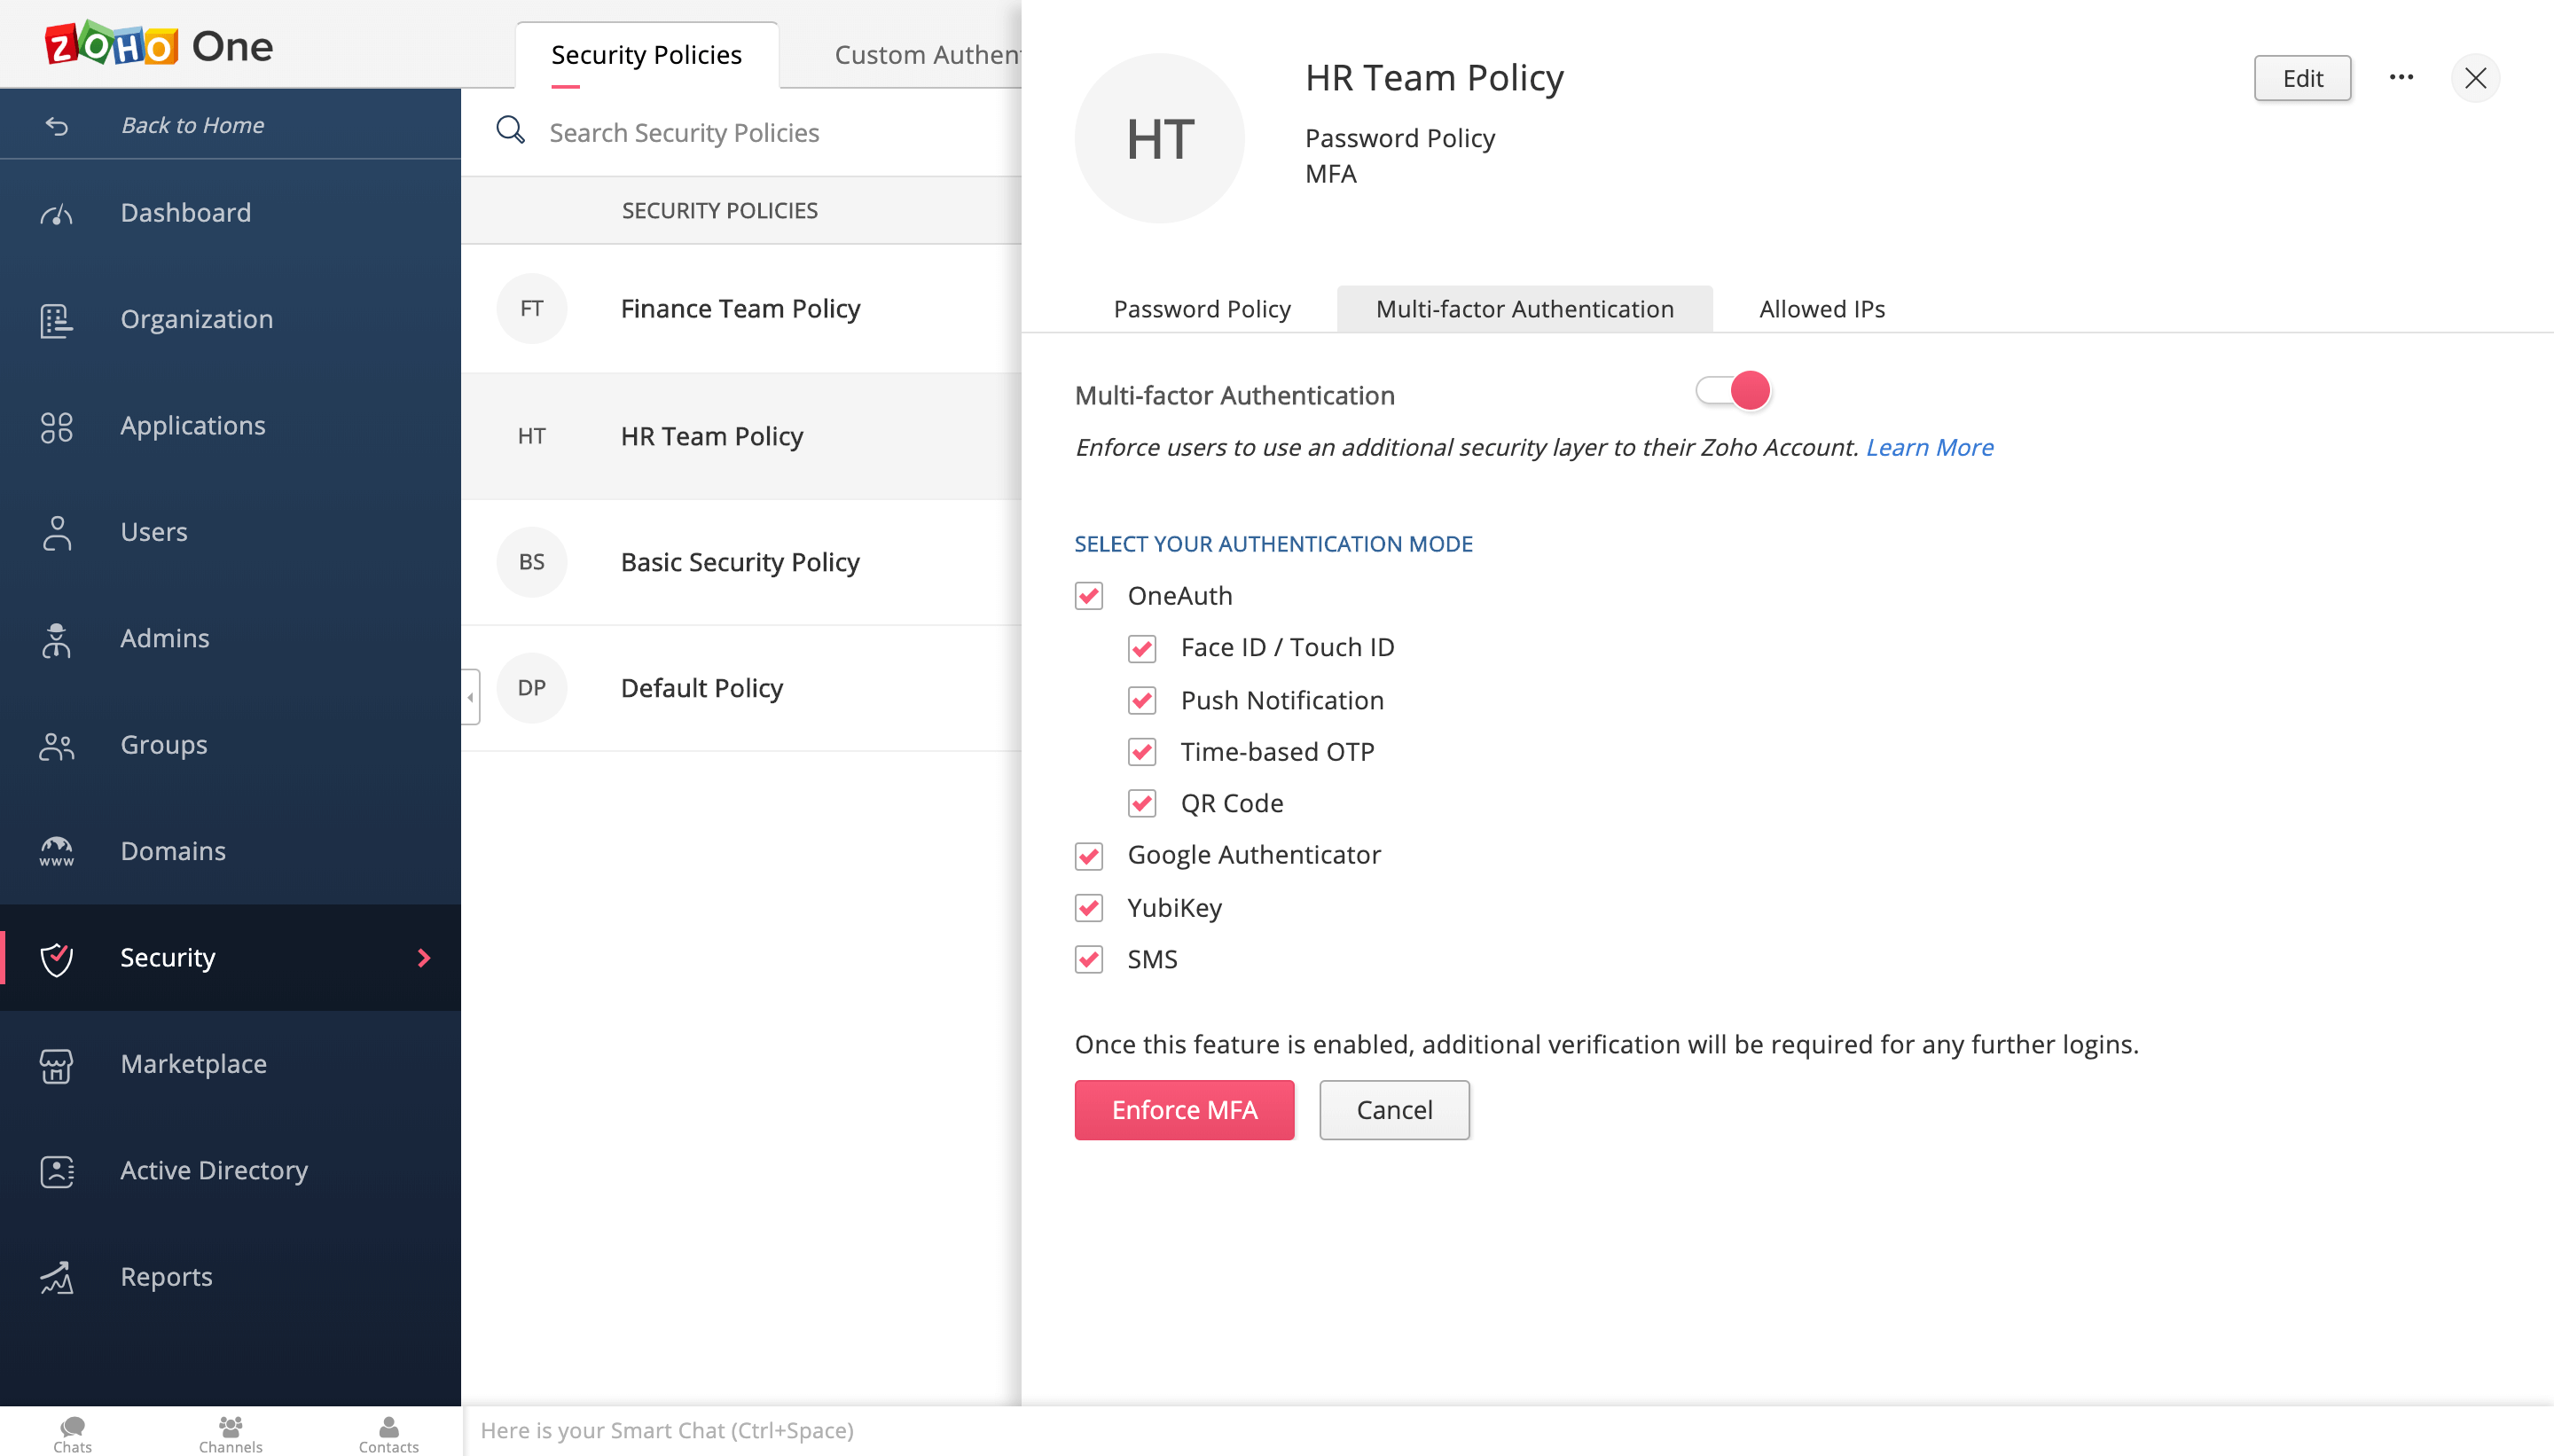Expand the Security submenu arrow
The image size is (2554, 1456).
pos(424,958)
